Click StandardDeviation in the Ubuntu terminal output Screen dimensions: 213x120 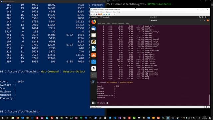coord(105,95)
